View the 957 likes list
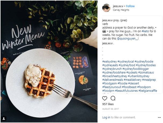 (x=108, y=104)
